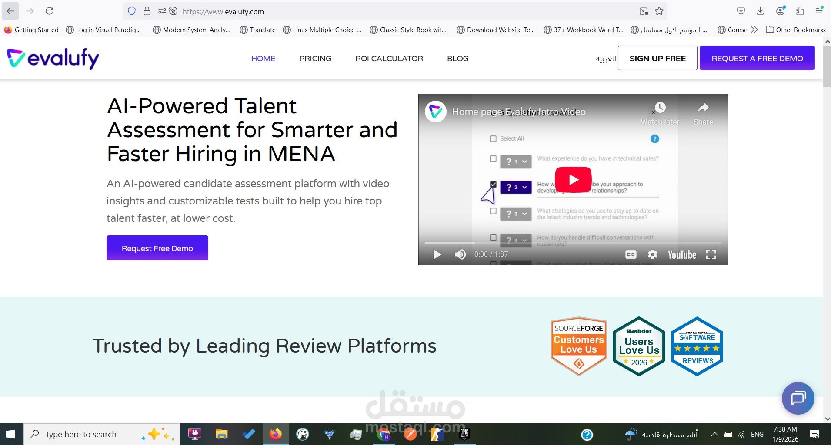This screenshot has height=445, width=831.
Task: Go to the HOME nav item
Action: (263, 59)
